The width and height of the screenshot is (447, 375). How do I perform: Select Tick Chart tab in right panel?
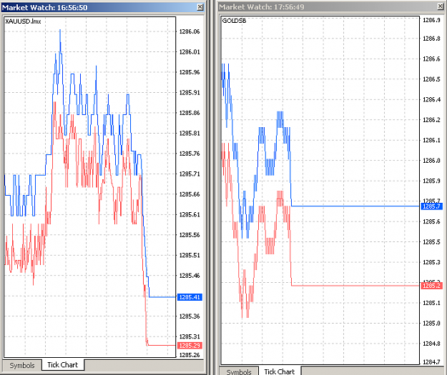tap(280, 371)
